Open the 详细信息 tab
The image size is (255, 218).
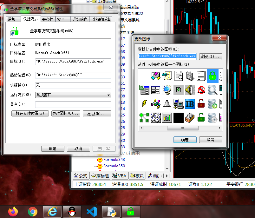(x=80, y=19)
